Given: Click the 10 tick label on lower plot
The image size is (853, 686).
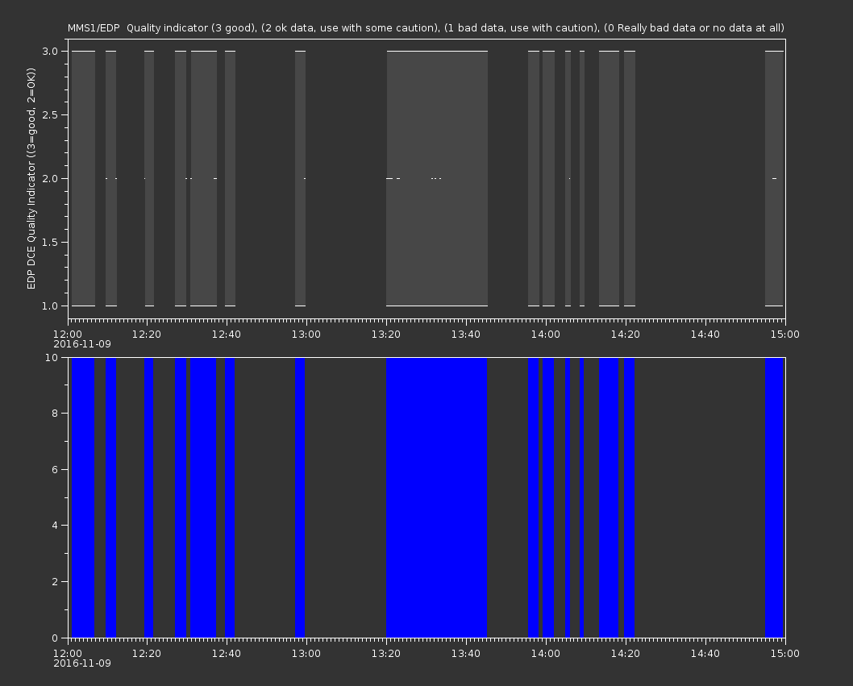Looking at the screenshot, I should click(52, 357).
